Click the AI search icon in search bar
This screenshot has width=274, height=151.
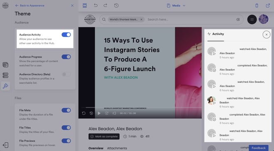point(238,19)
